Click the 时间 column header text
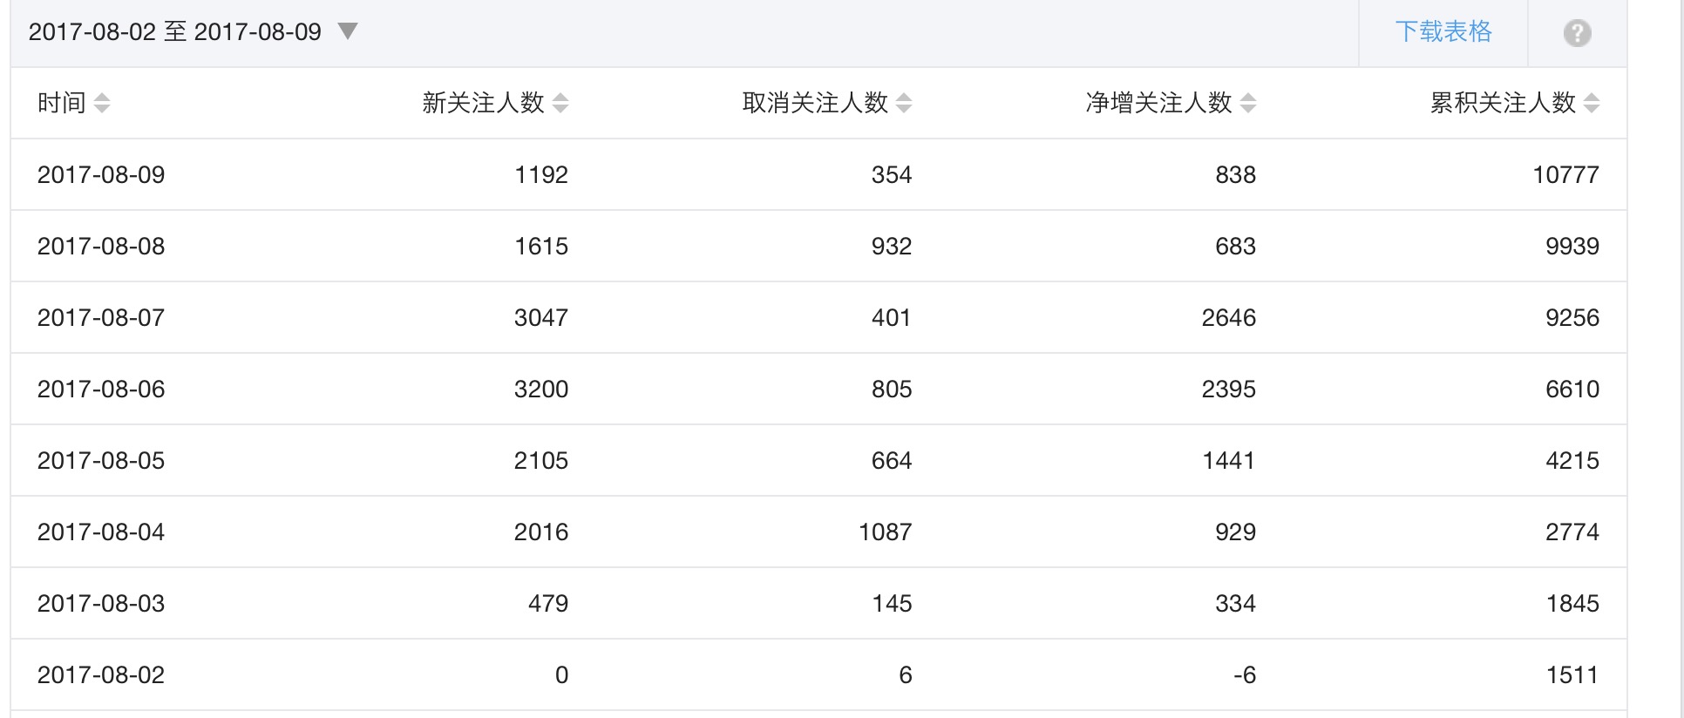The width and height of the screenshot is (1684, 718). 61,103
